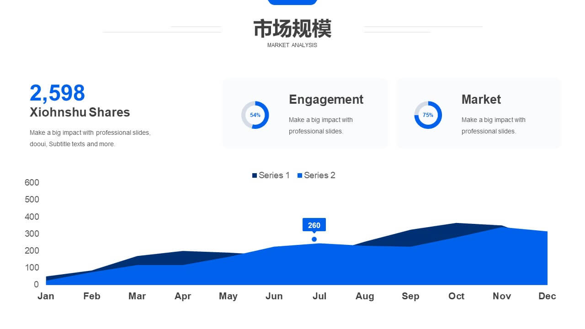The width and height of the screenshot is (585, 329).
Task: Click the May axis label
Action: pos(228,296)
